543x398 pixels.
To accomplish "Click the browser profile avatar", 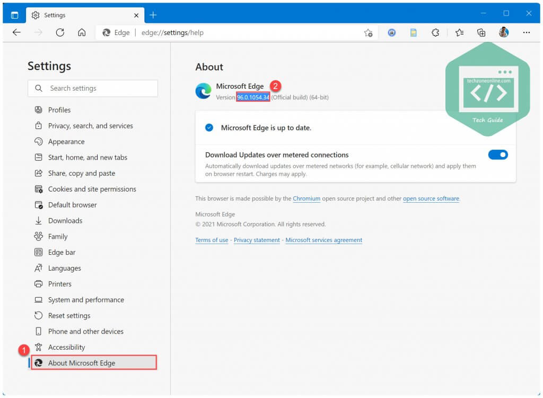I will 503,32.
